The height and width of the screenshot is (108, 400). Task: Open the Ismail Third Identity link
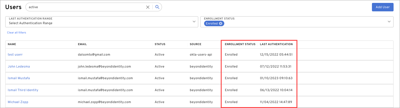(23, 90)
